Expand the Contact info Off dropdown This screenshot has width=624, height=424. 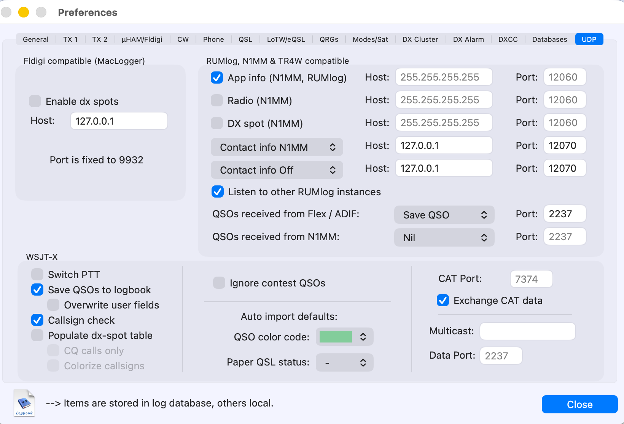[x=277, y=170]
